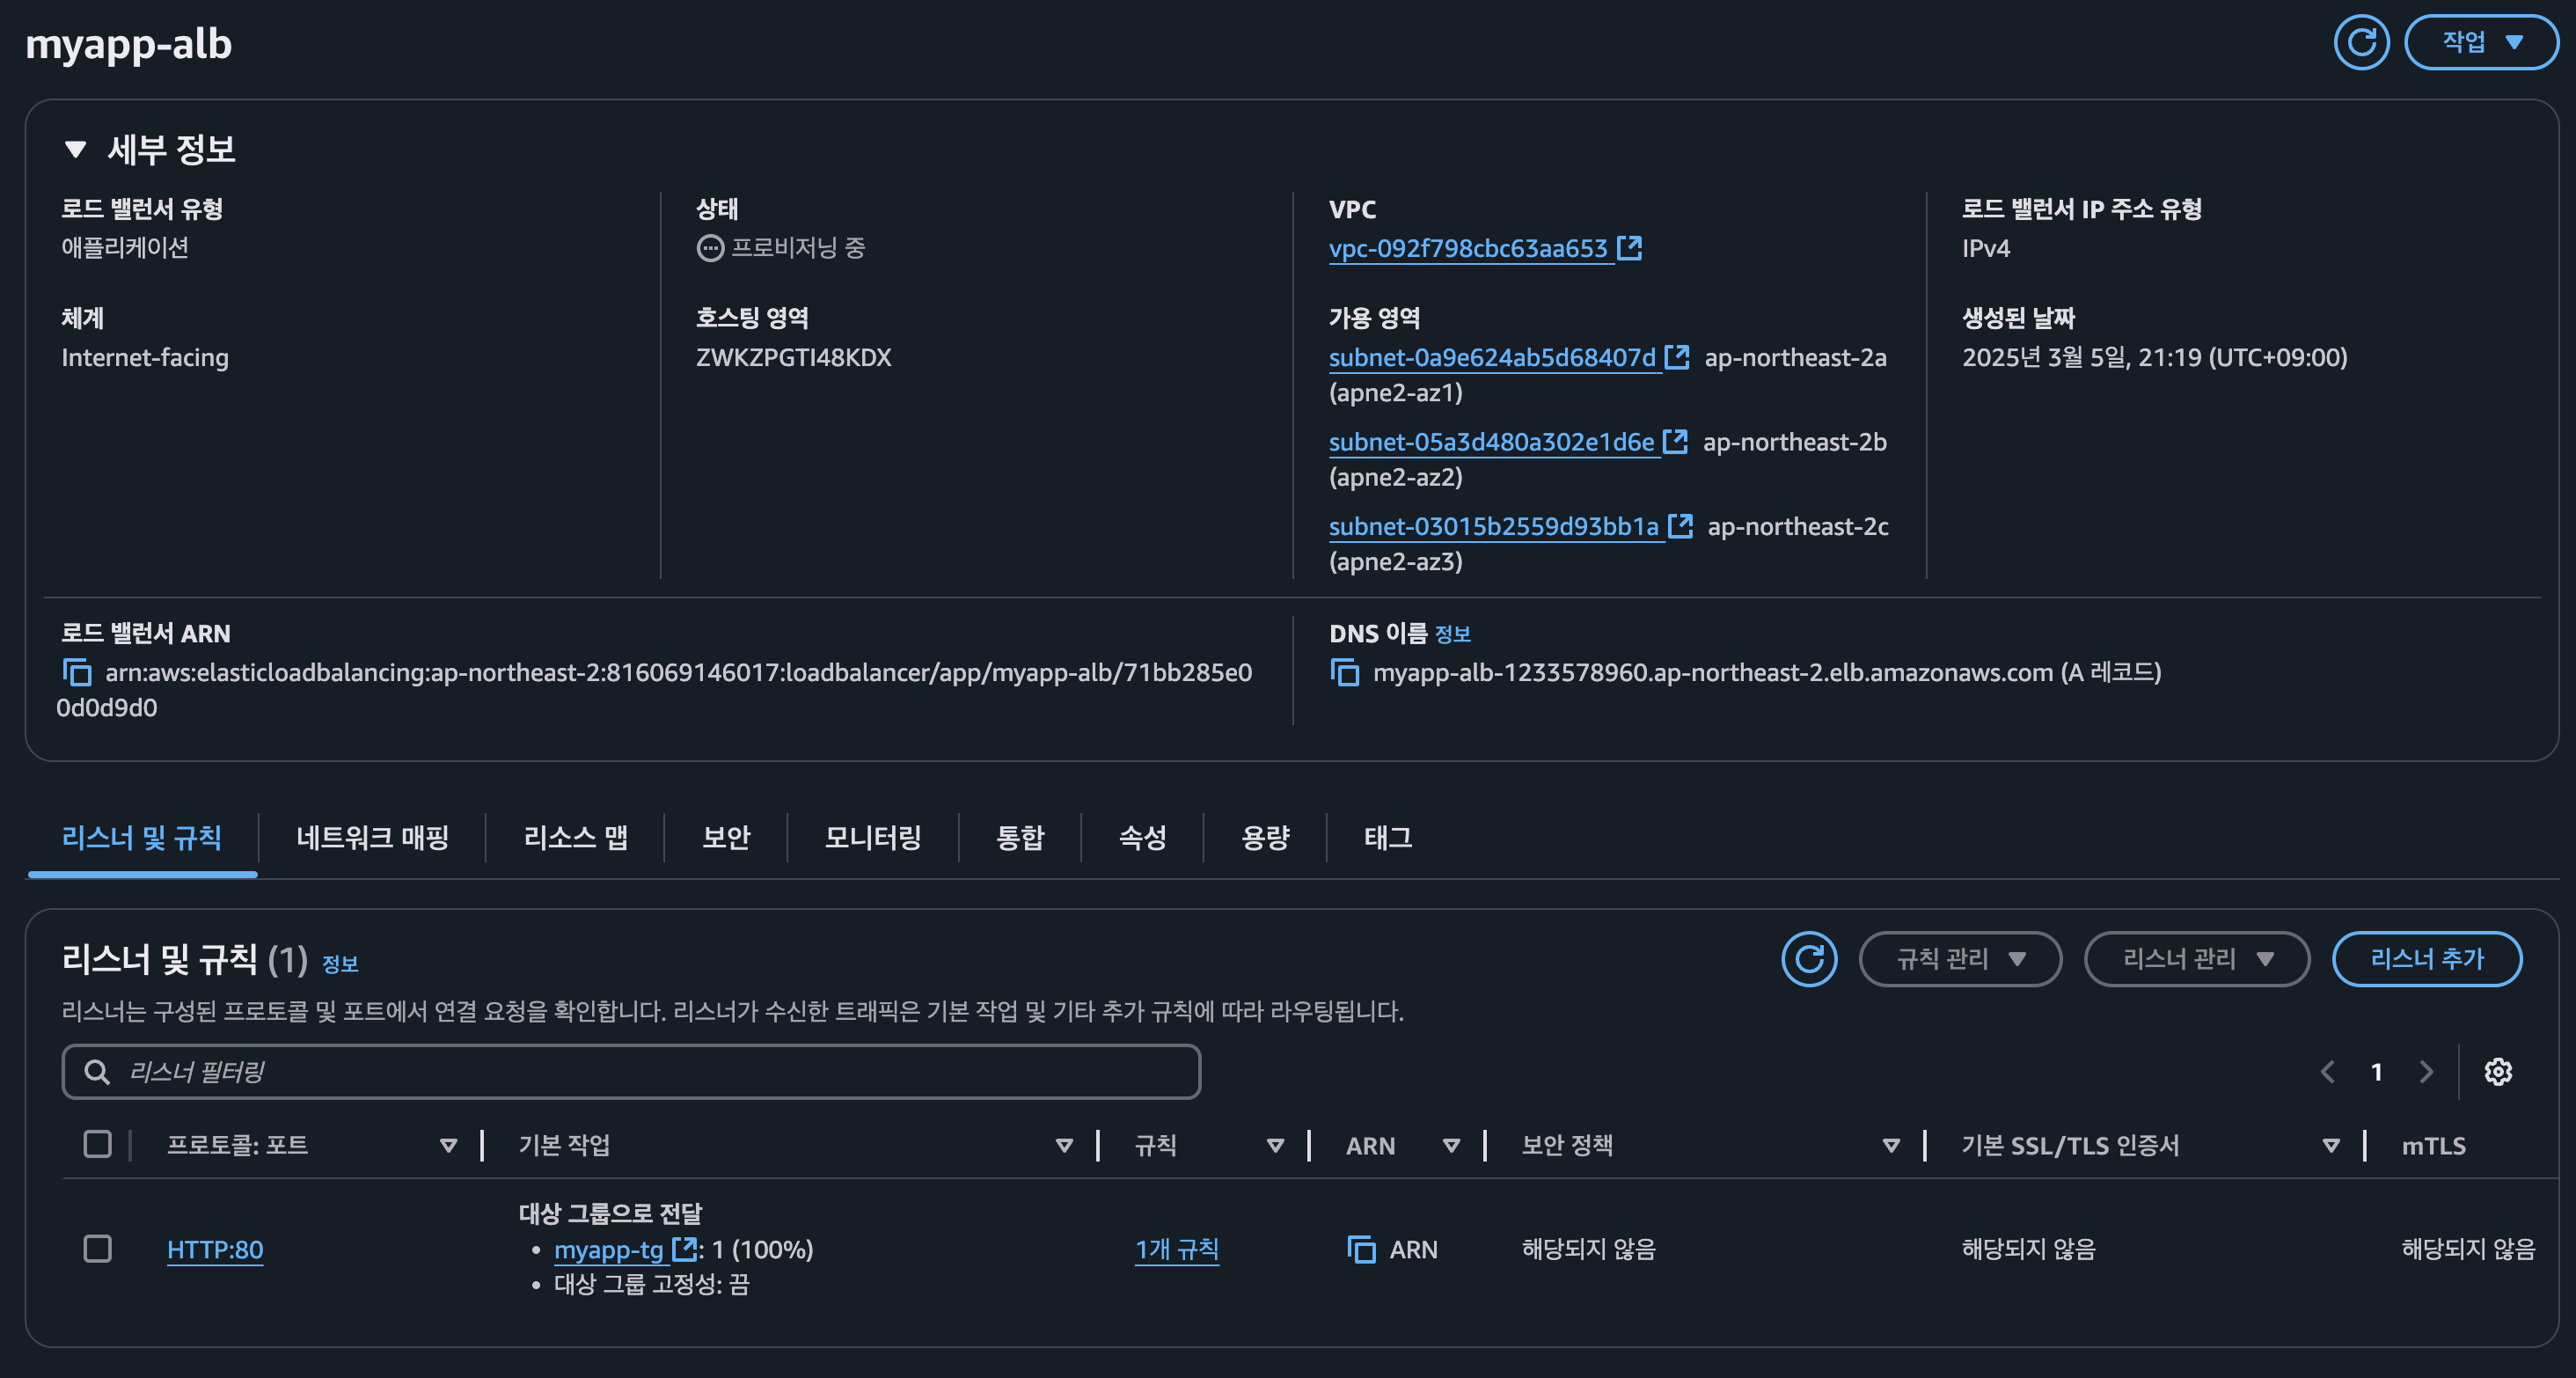The height and width of the screenshot is (1378, 2576).
Task: Switch to 네트워크 매핑 tab
Action: point(372,838)
